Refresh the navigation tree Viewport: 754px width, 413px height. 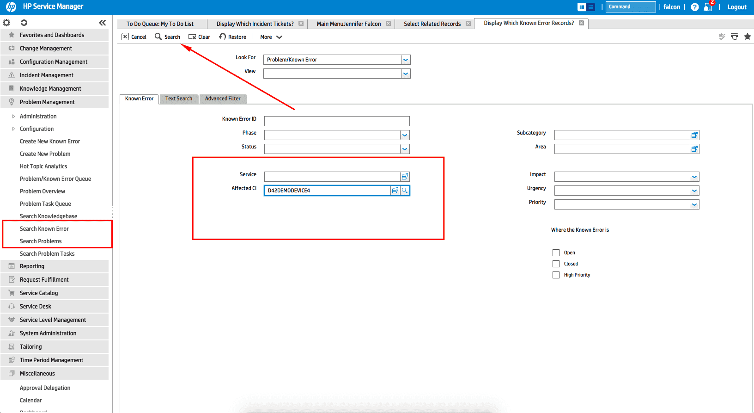24,22
